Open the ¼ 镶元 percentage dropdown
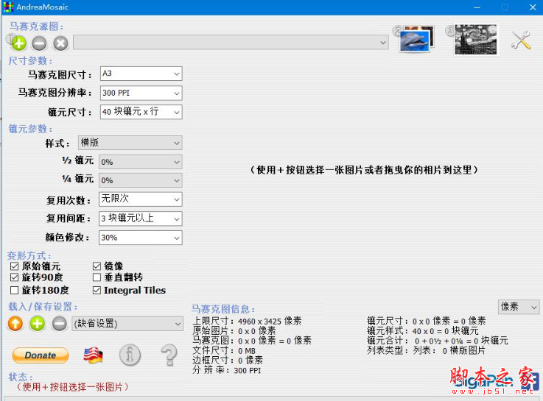The width and height of the screenshot is (543, 401). [x=140, y=180]
